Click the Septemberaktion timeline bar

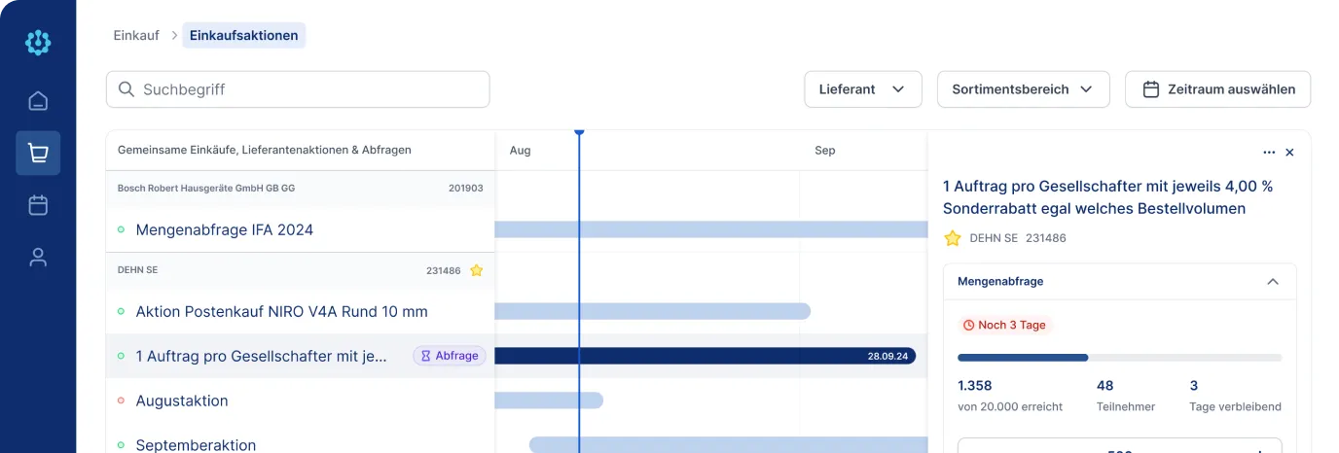[728, 445]
